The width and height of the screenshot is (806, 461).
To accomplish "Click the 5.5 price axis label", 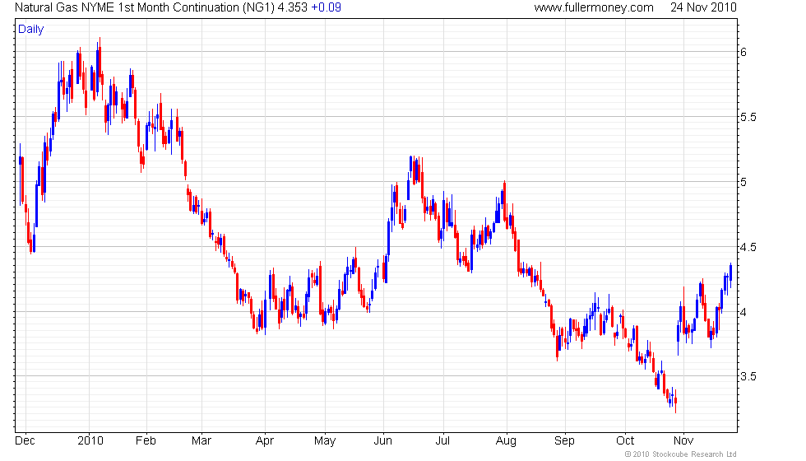I will tap(748, 117).
